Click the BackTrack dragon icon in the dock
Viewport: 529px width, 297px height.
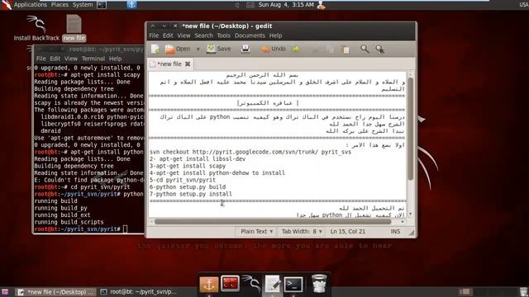click(251, 284)
